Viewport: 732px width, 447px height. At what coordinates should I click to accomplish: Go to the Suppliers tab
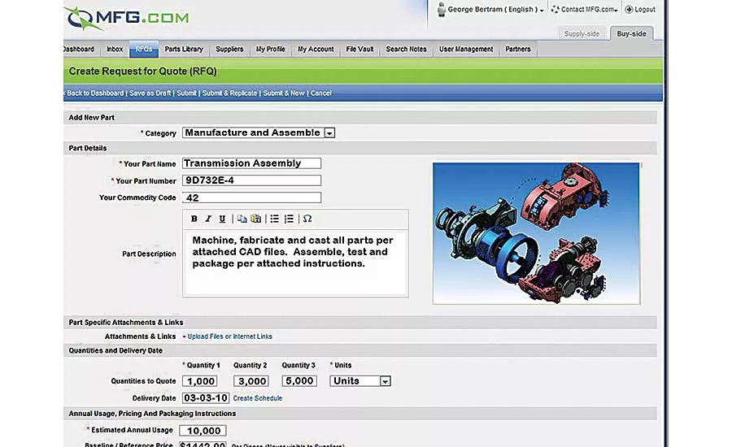tap(229, 49)
